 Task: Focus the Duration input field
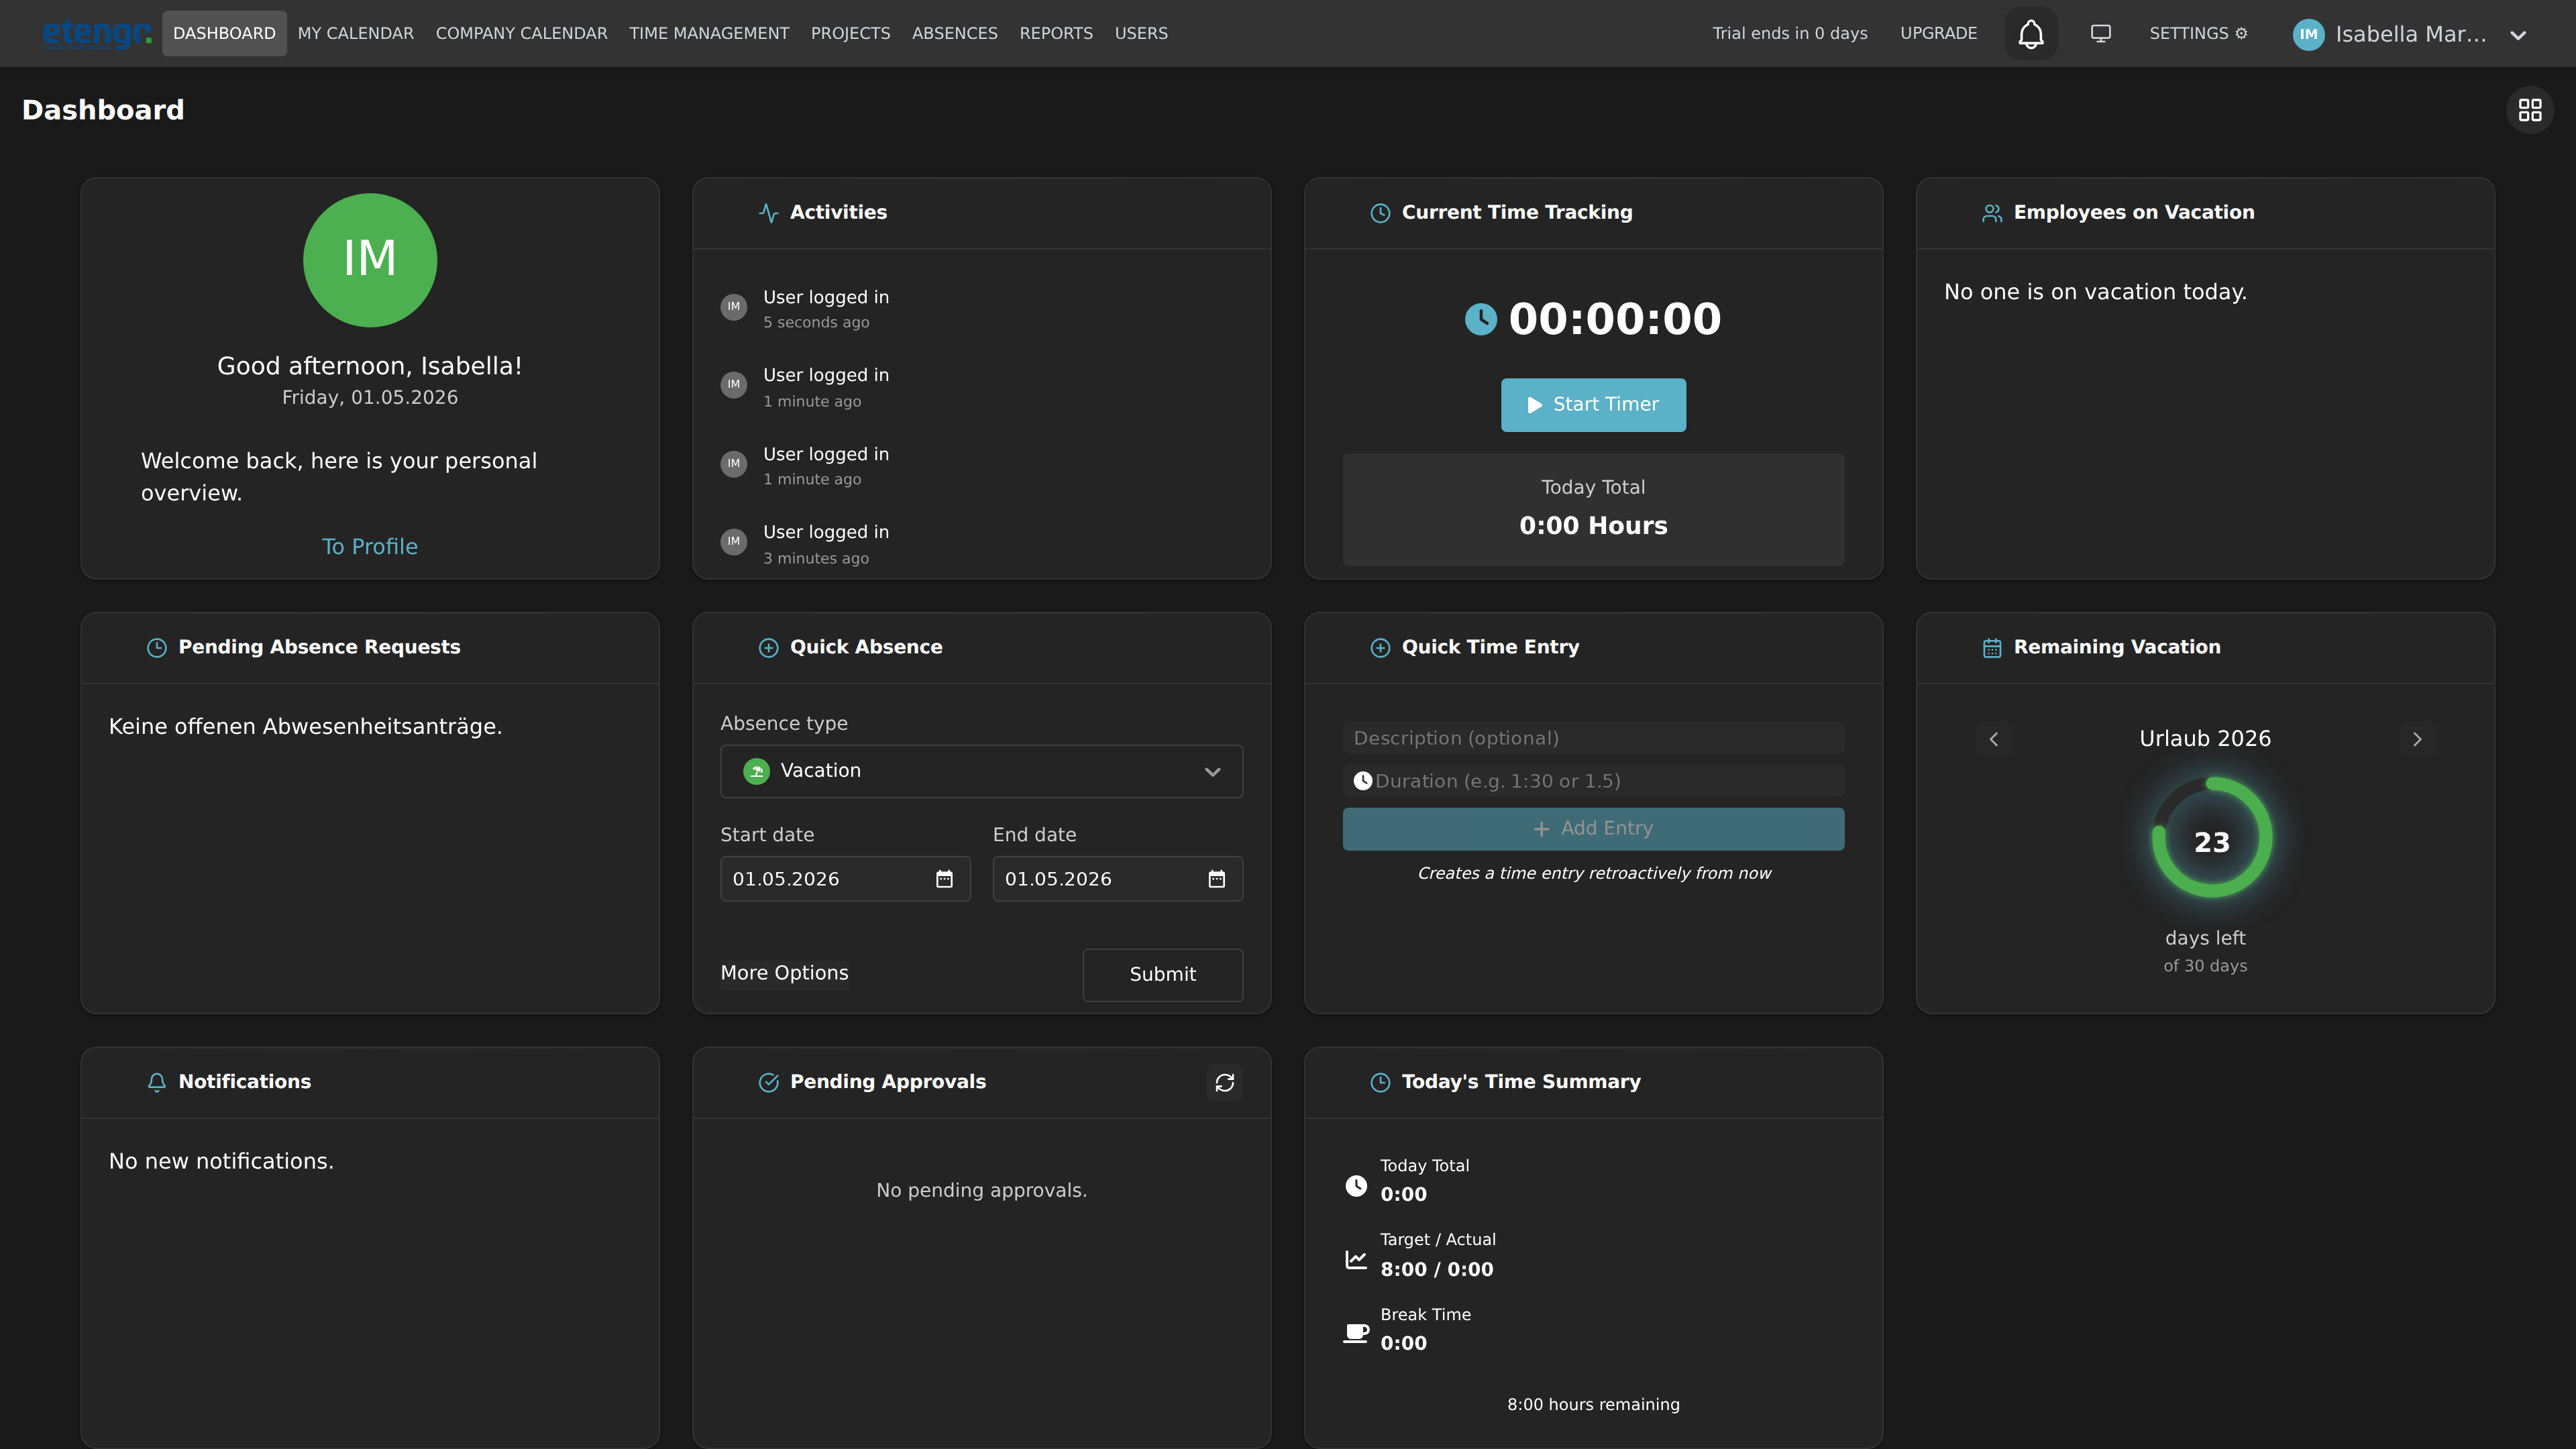[x=1593, y=781]
